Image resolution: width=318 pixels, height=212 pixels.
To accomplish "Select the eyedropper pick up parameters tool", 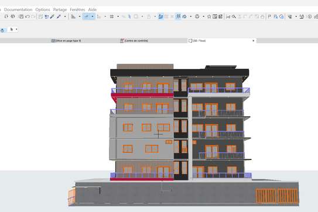I will (52, 16).
